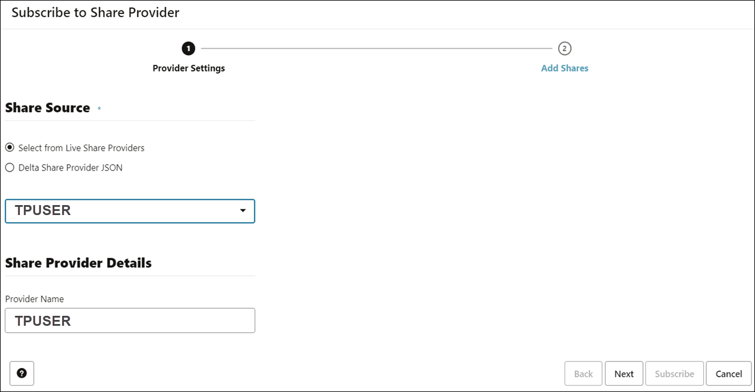This screenshot has height=392, width=755.
Task: Click the Subscribe to Share Provider title
Action: [x=95, y=12]
